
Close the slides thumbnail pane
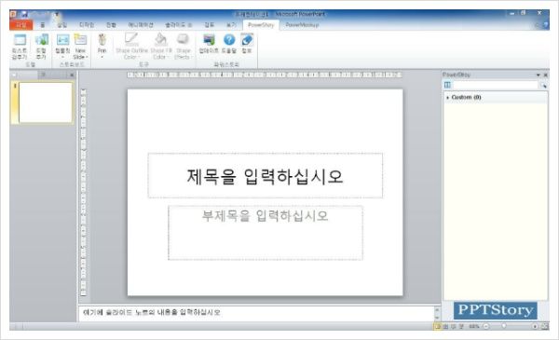tap(72, 75)
